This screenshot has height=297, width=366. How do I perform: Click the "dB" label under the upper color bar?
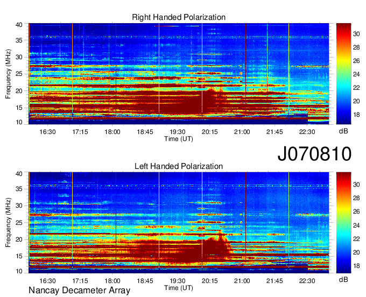pyautogui.click(x=343, y=131)
